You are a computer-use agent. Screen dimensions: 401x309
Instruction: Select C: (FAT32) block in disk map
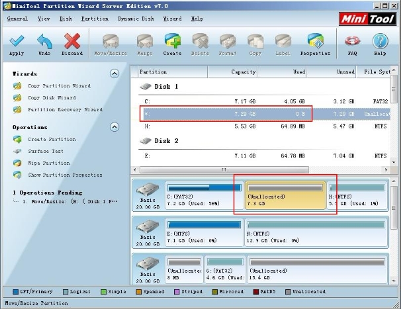coord(204,195)
